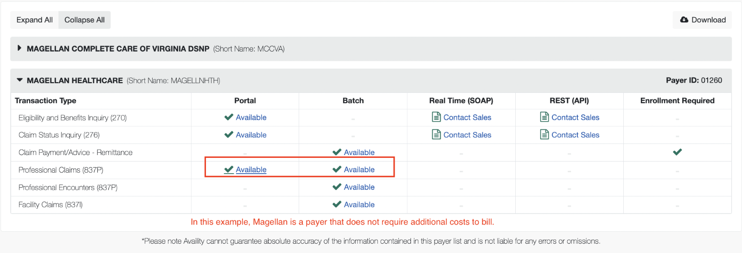Click document icon for Claim Status SOAP
The width and height of the screenshot is (742, 253).
(436, 135)
